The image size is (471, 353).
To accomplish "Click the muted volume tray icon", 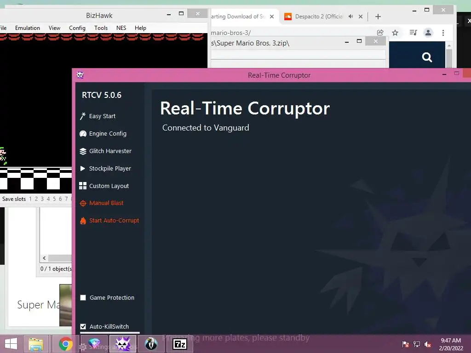I will (428, 344).
